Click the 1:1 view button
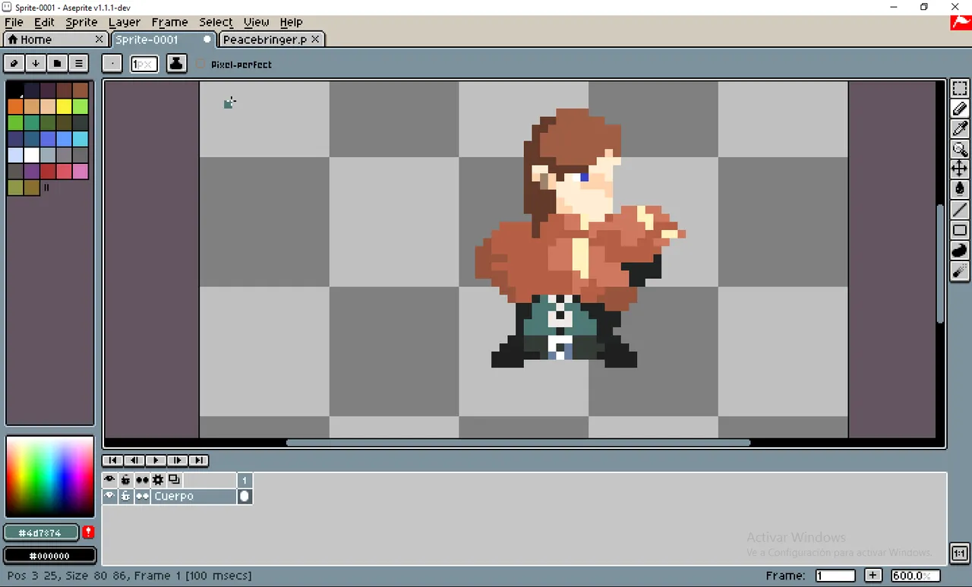The width and height of the screenshot is (972, 587). [x=959, y=553]
